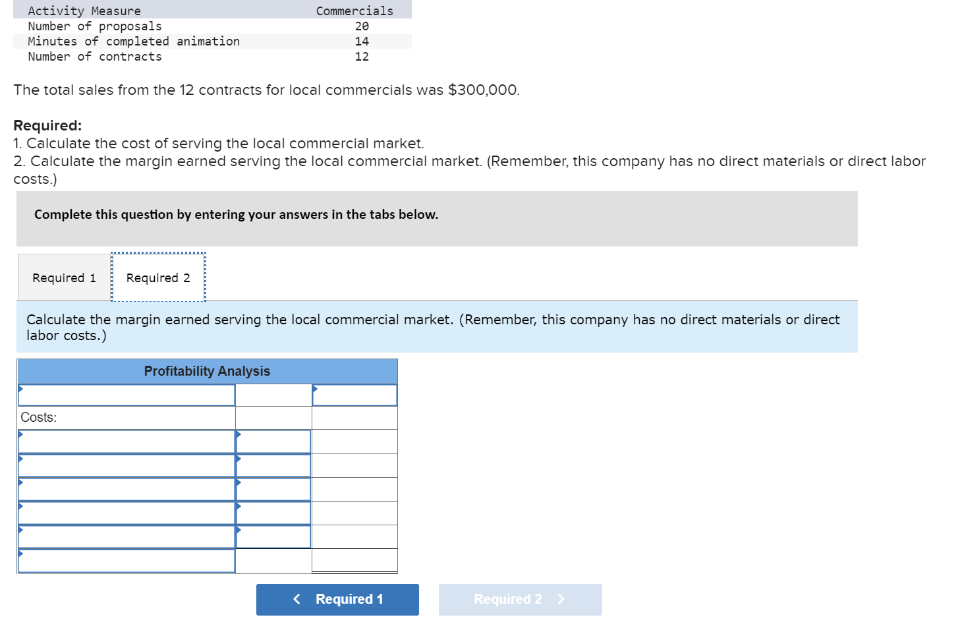Click the "Required:" heading
Viewport: 960px width, 638px height.
[47, 125]
